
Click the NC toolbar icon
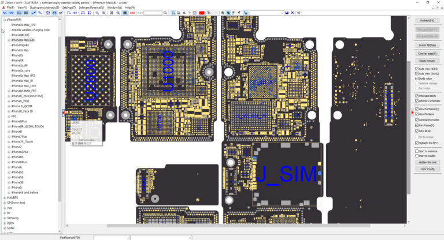click(5, 13)
